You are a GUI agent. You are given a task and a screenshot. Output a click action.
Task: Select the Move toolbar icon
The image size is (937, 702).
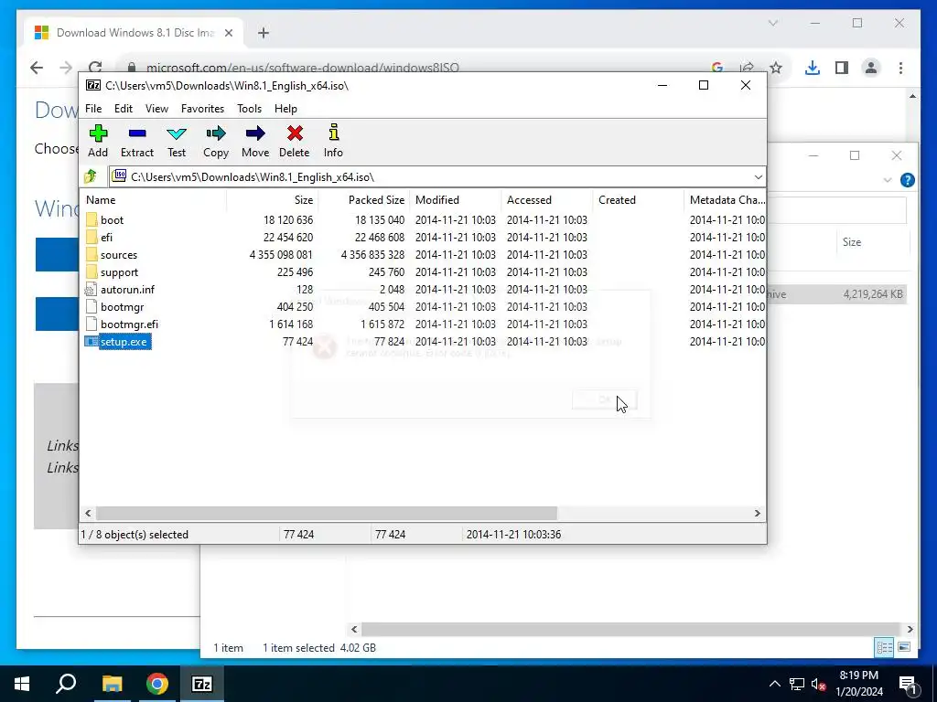coord(255,133)
